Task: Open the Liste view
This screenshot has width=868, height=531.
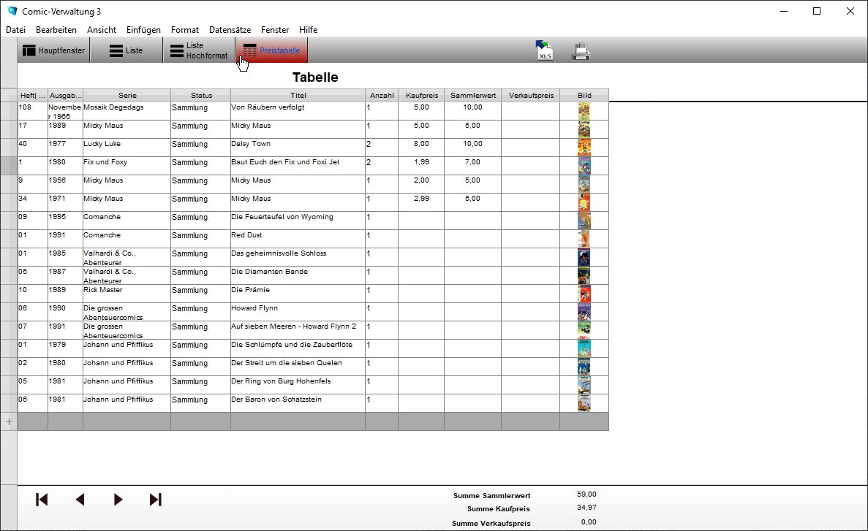Action: pyautogui.click(x=126, y=51)
